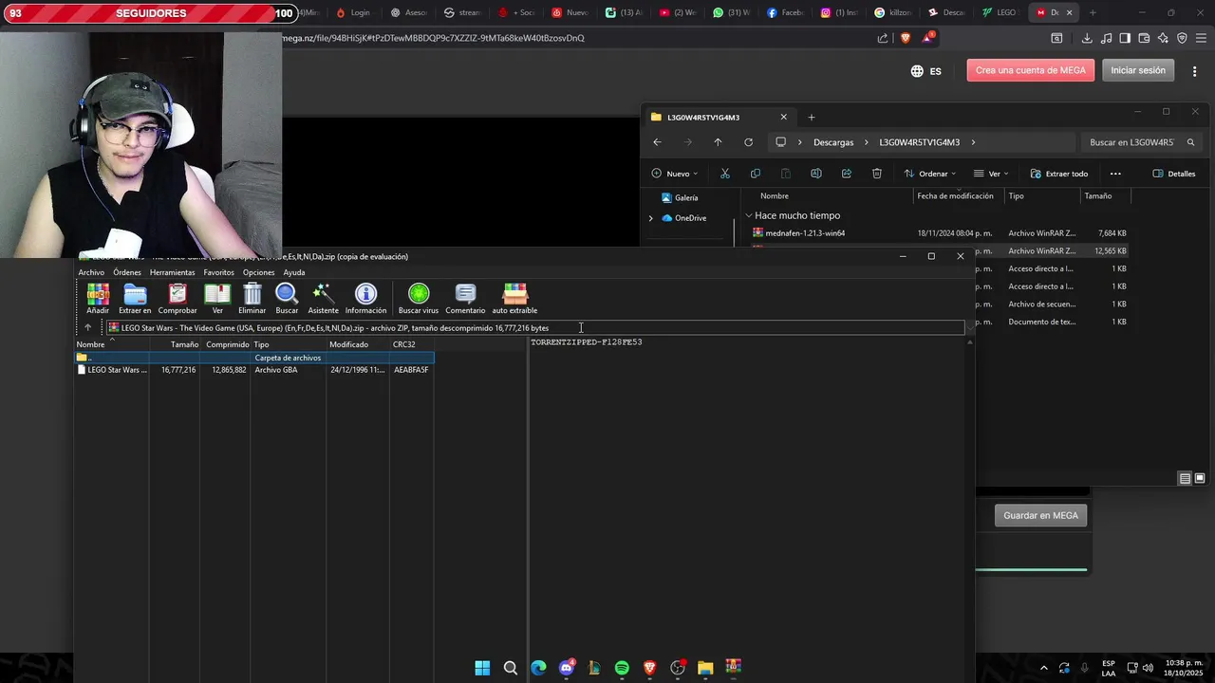Image resolution: width=1215 pixels, height=683 pixels.
Task: Open the More options ellipsis in Explorer
Action: [x=1115, y=174]
